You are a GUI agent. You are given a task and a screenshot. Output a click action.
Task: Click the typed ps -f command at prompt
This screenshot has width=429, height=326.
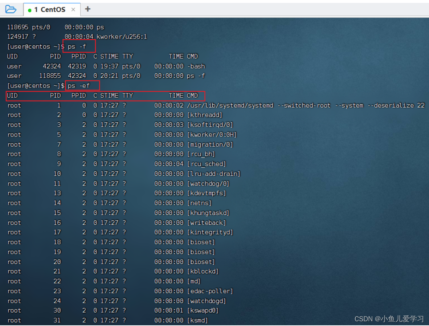(x=77, y=46)
